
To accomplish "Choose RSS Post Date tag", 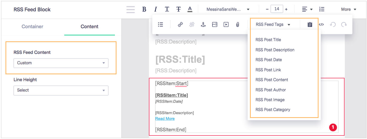I will [x=269, y=60].
